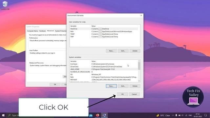Click Edit under System variables

(x=123, y=86)
